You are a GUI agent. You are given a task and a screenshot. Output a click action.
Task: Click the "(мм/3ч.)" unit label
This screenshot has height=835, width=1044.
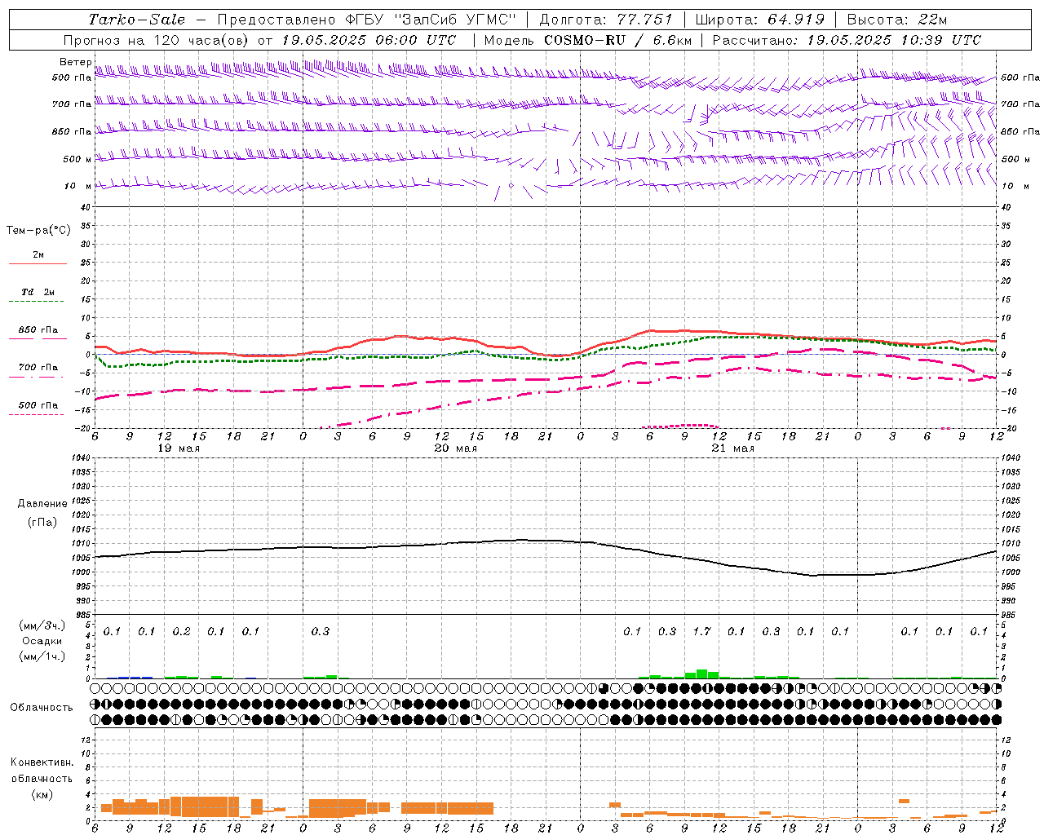click(42, 625)
